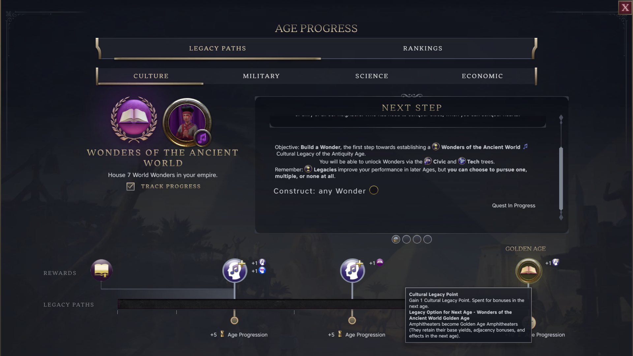Toggle the Track Progress checkbox
633x356 pixels.
(131, 187)
